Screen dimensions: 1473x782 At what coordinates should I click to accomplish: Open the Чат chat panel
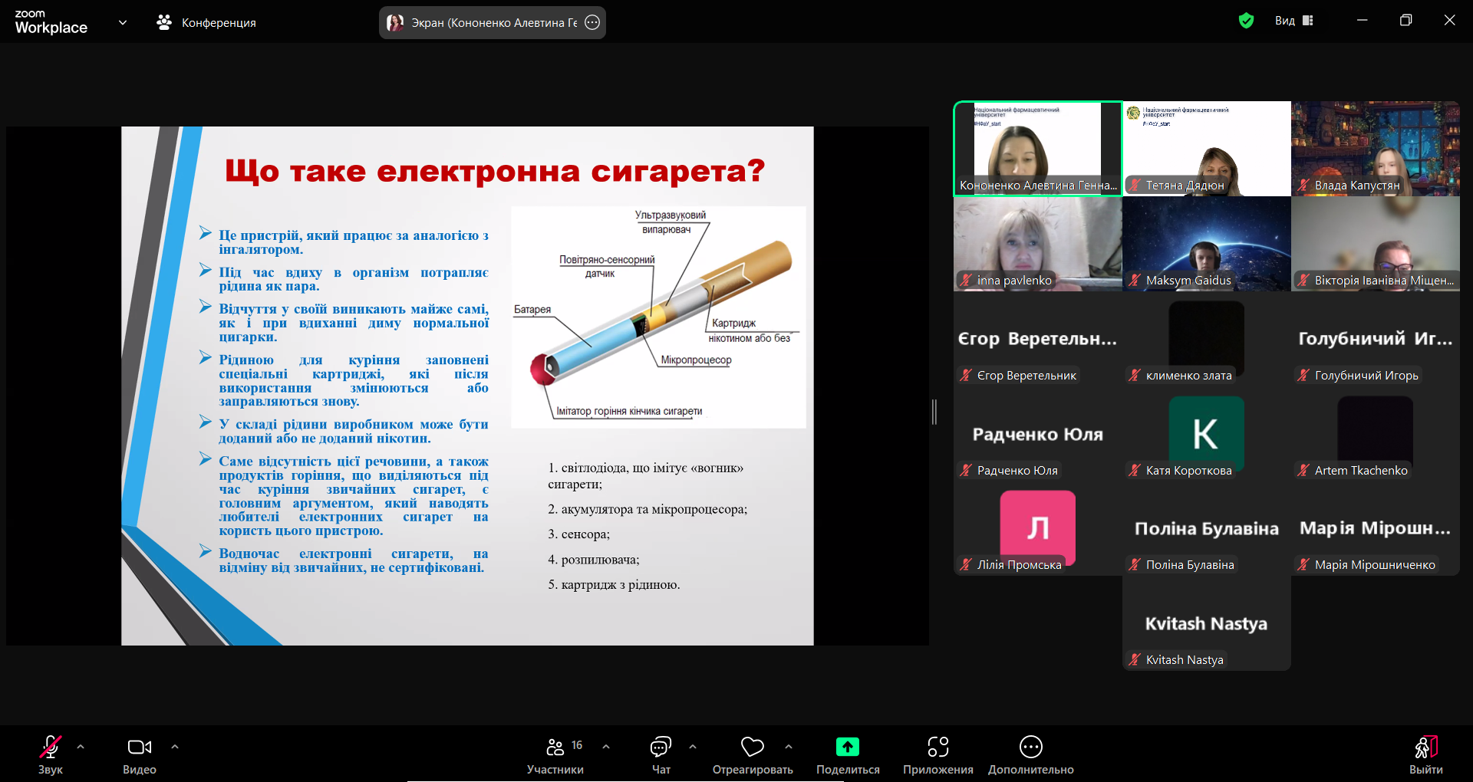point(661,755)
